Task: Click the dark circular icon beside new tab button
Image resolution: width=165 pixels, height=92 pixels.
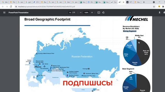Action: [154, 2]
